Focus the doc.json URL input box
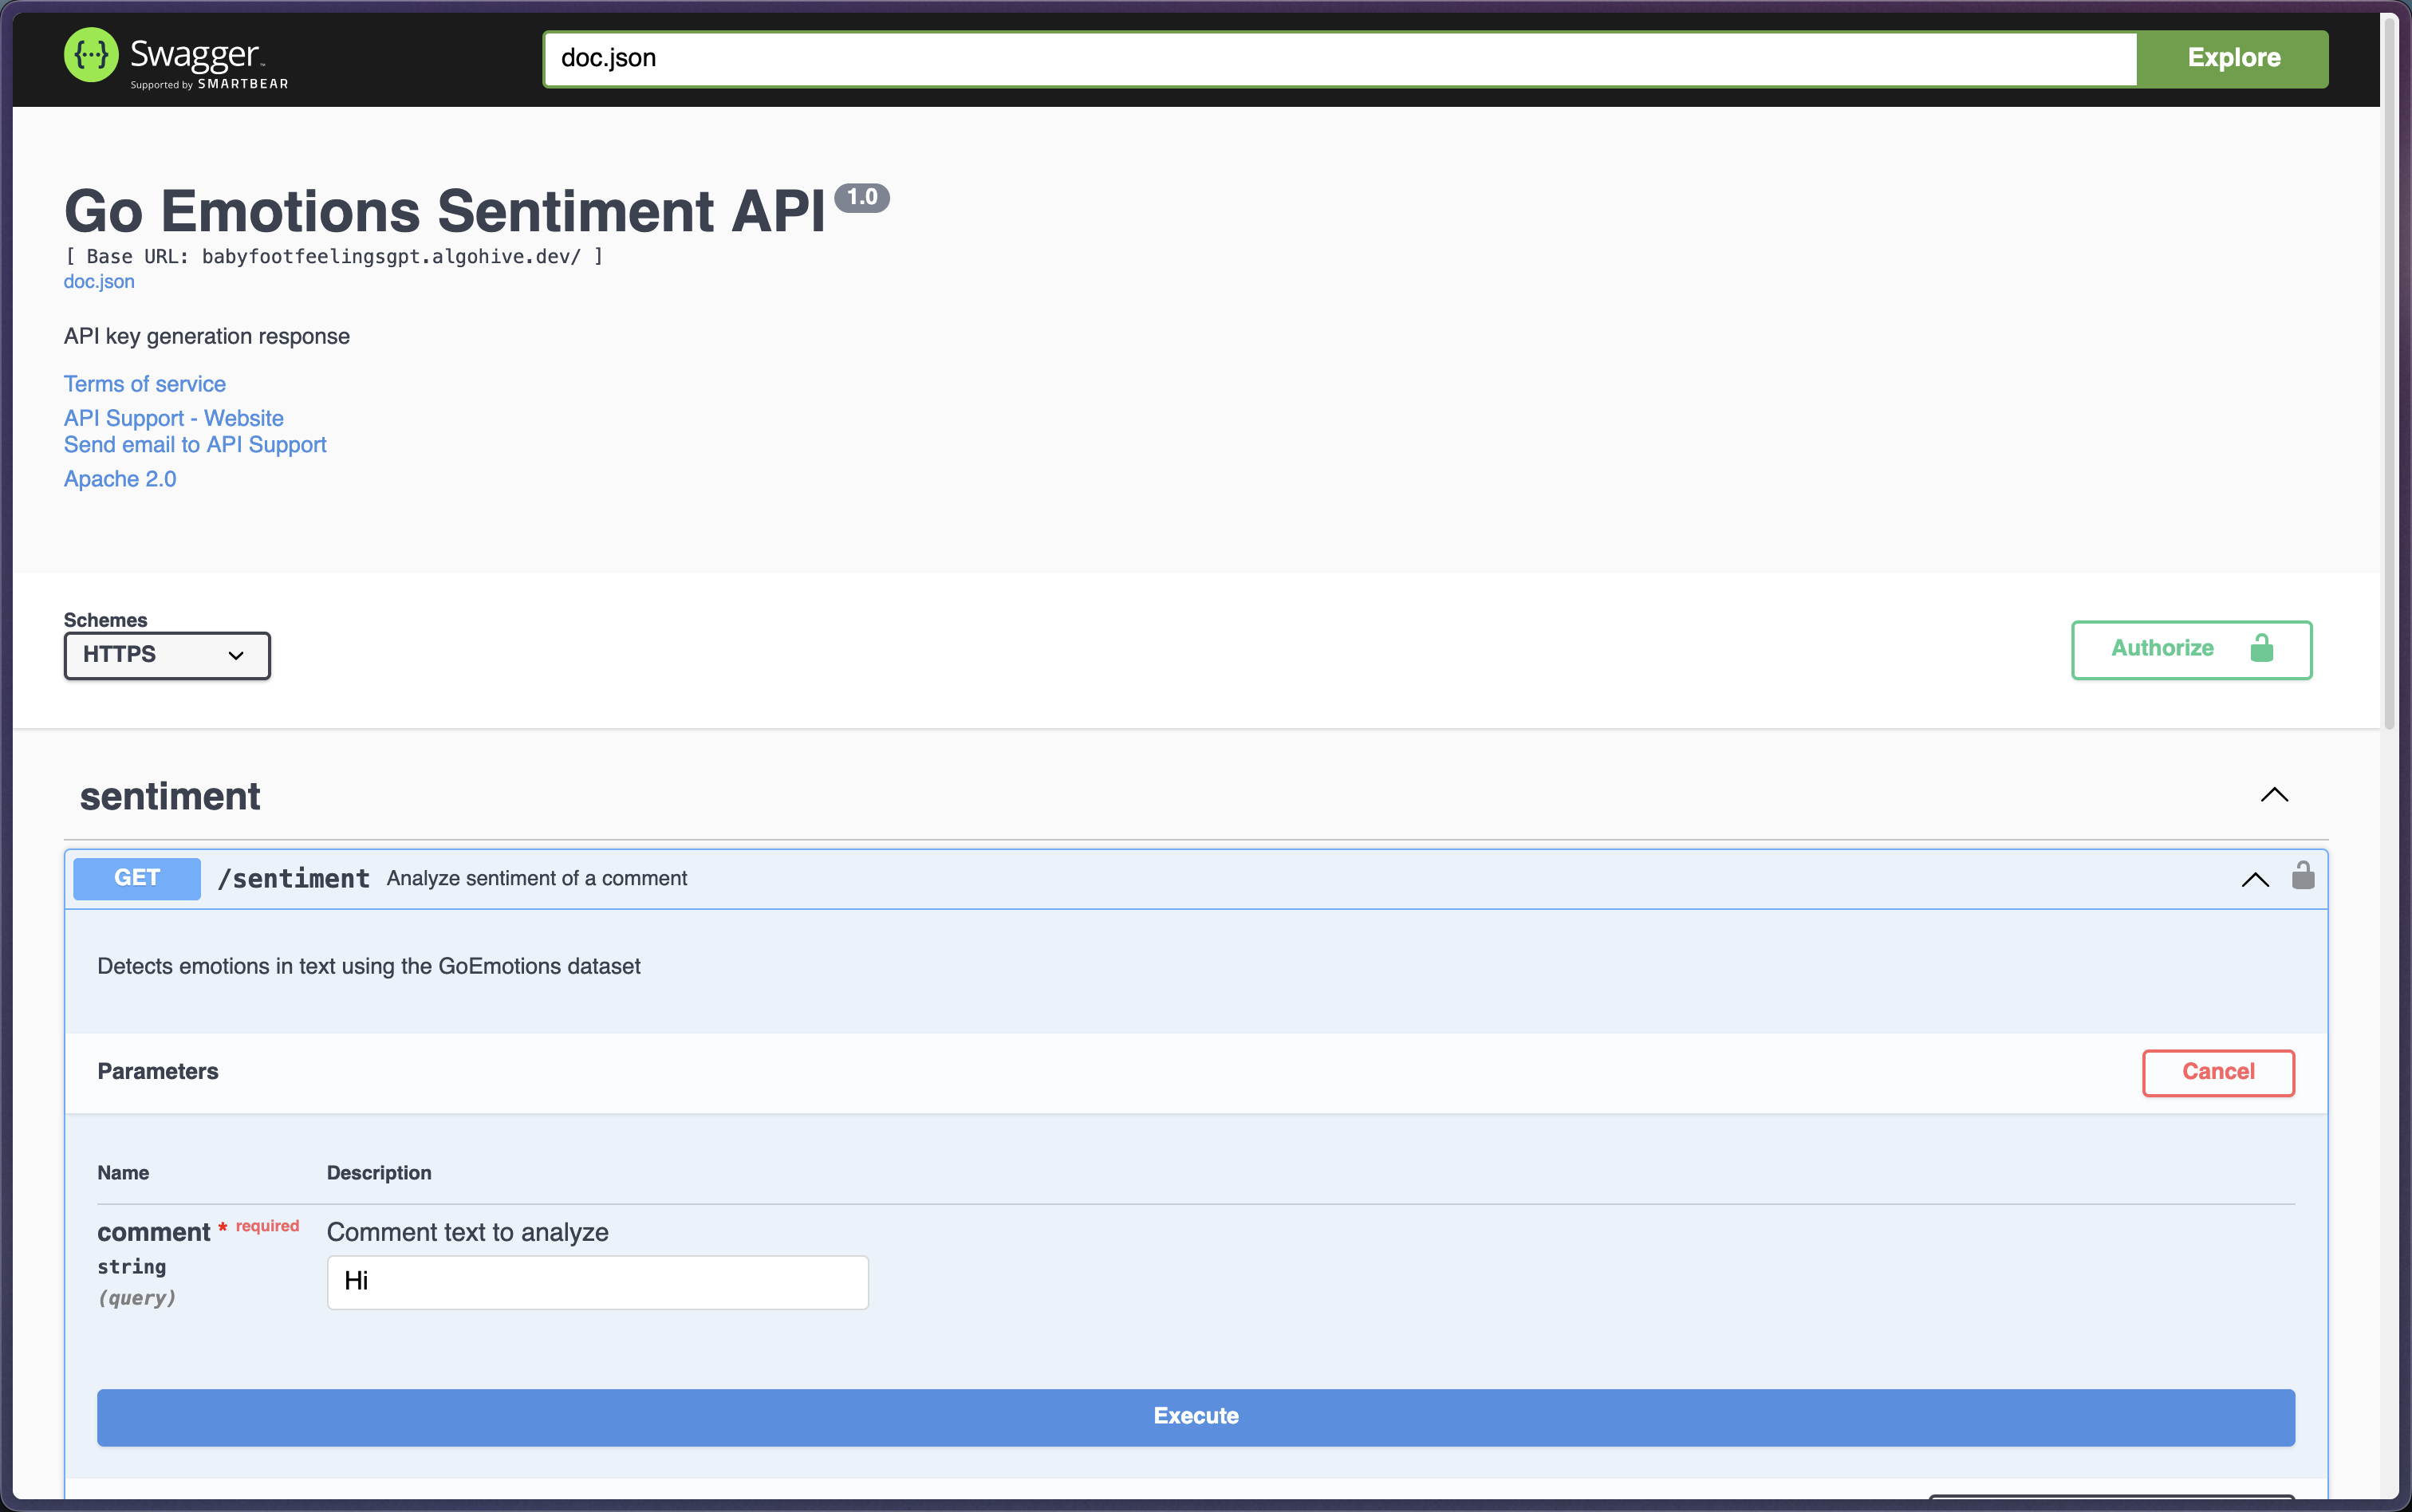Viewport: 2412px width, 1512px height. pyautogui.click(x=1339, y=58)
